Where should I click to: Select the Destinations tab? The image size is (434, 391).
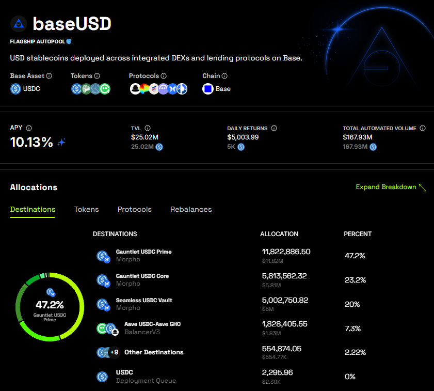click(33, 210)
